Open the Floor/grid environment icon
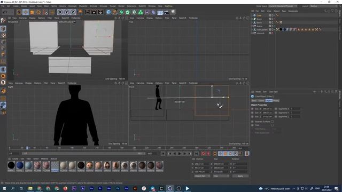This screenshot has width=342, height=192. coord(160,12)
